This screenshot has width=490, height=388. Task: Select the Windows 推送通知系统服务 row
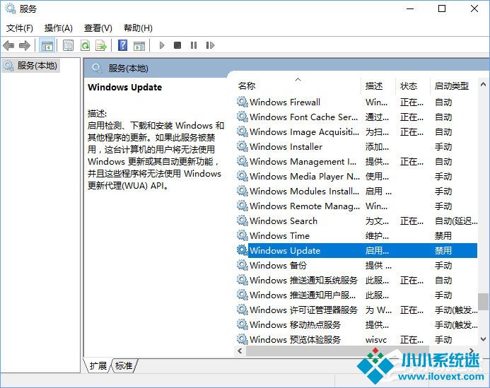tap(356, 280)
